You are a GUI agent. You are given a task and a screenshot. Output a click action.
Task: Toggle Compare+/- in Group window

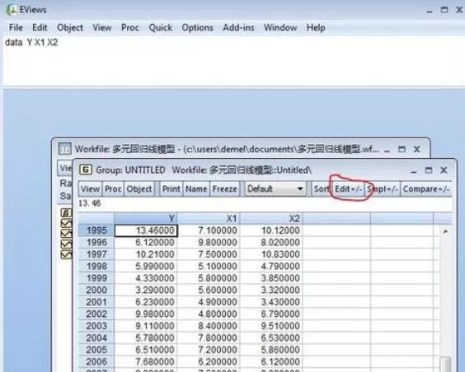point(426,188)
